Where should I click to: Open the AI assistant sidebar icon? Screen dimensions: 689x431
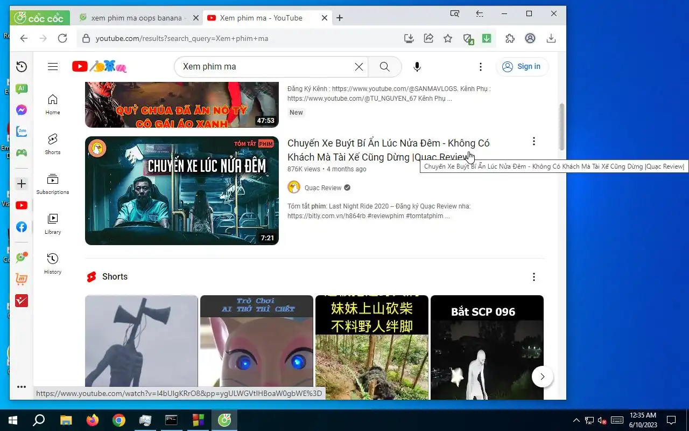[x=22, y=88]
